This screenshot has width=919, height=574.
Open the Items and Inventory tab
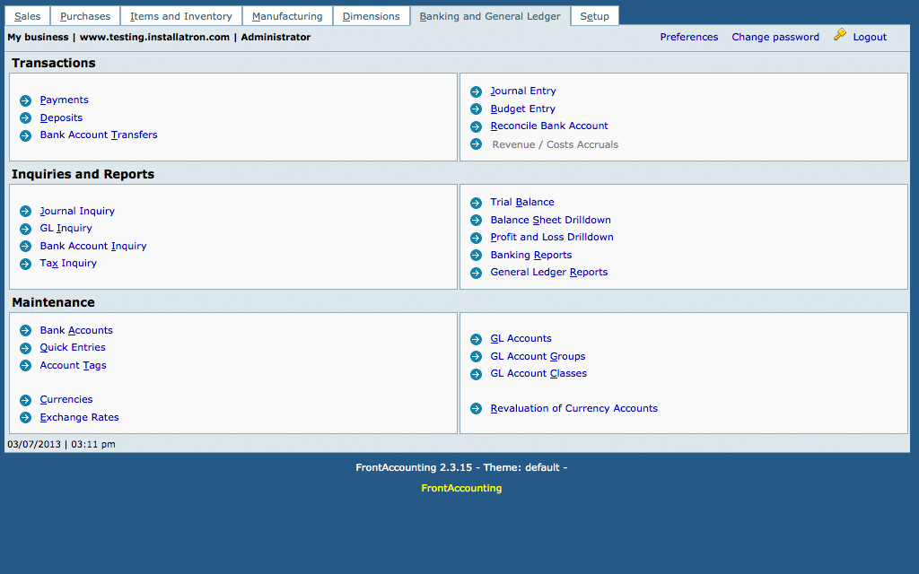pyautogui.click(x=180, y=16)
